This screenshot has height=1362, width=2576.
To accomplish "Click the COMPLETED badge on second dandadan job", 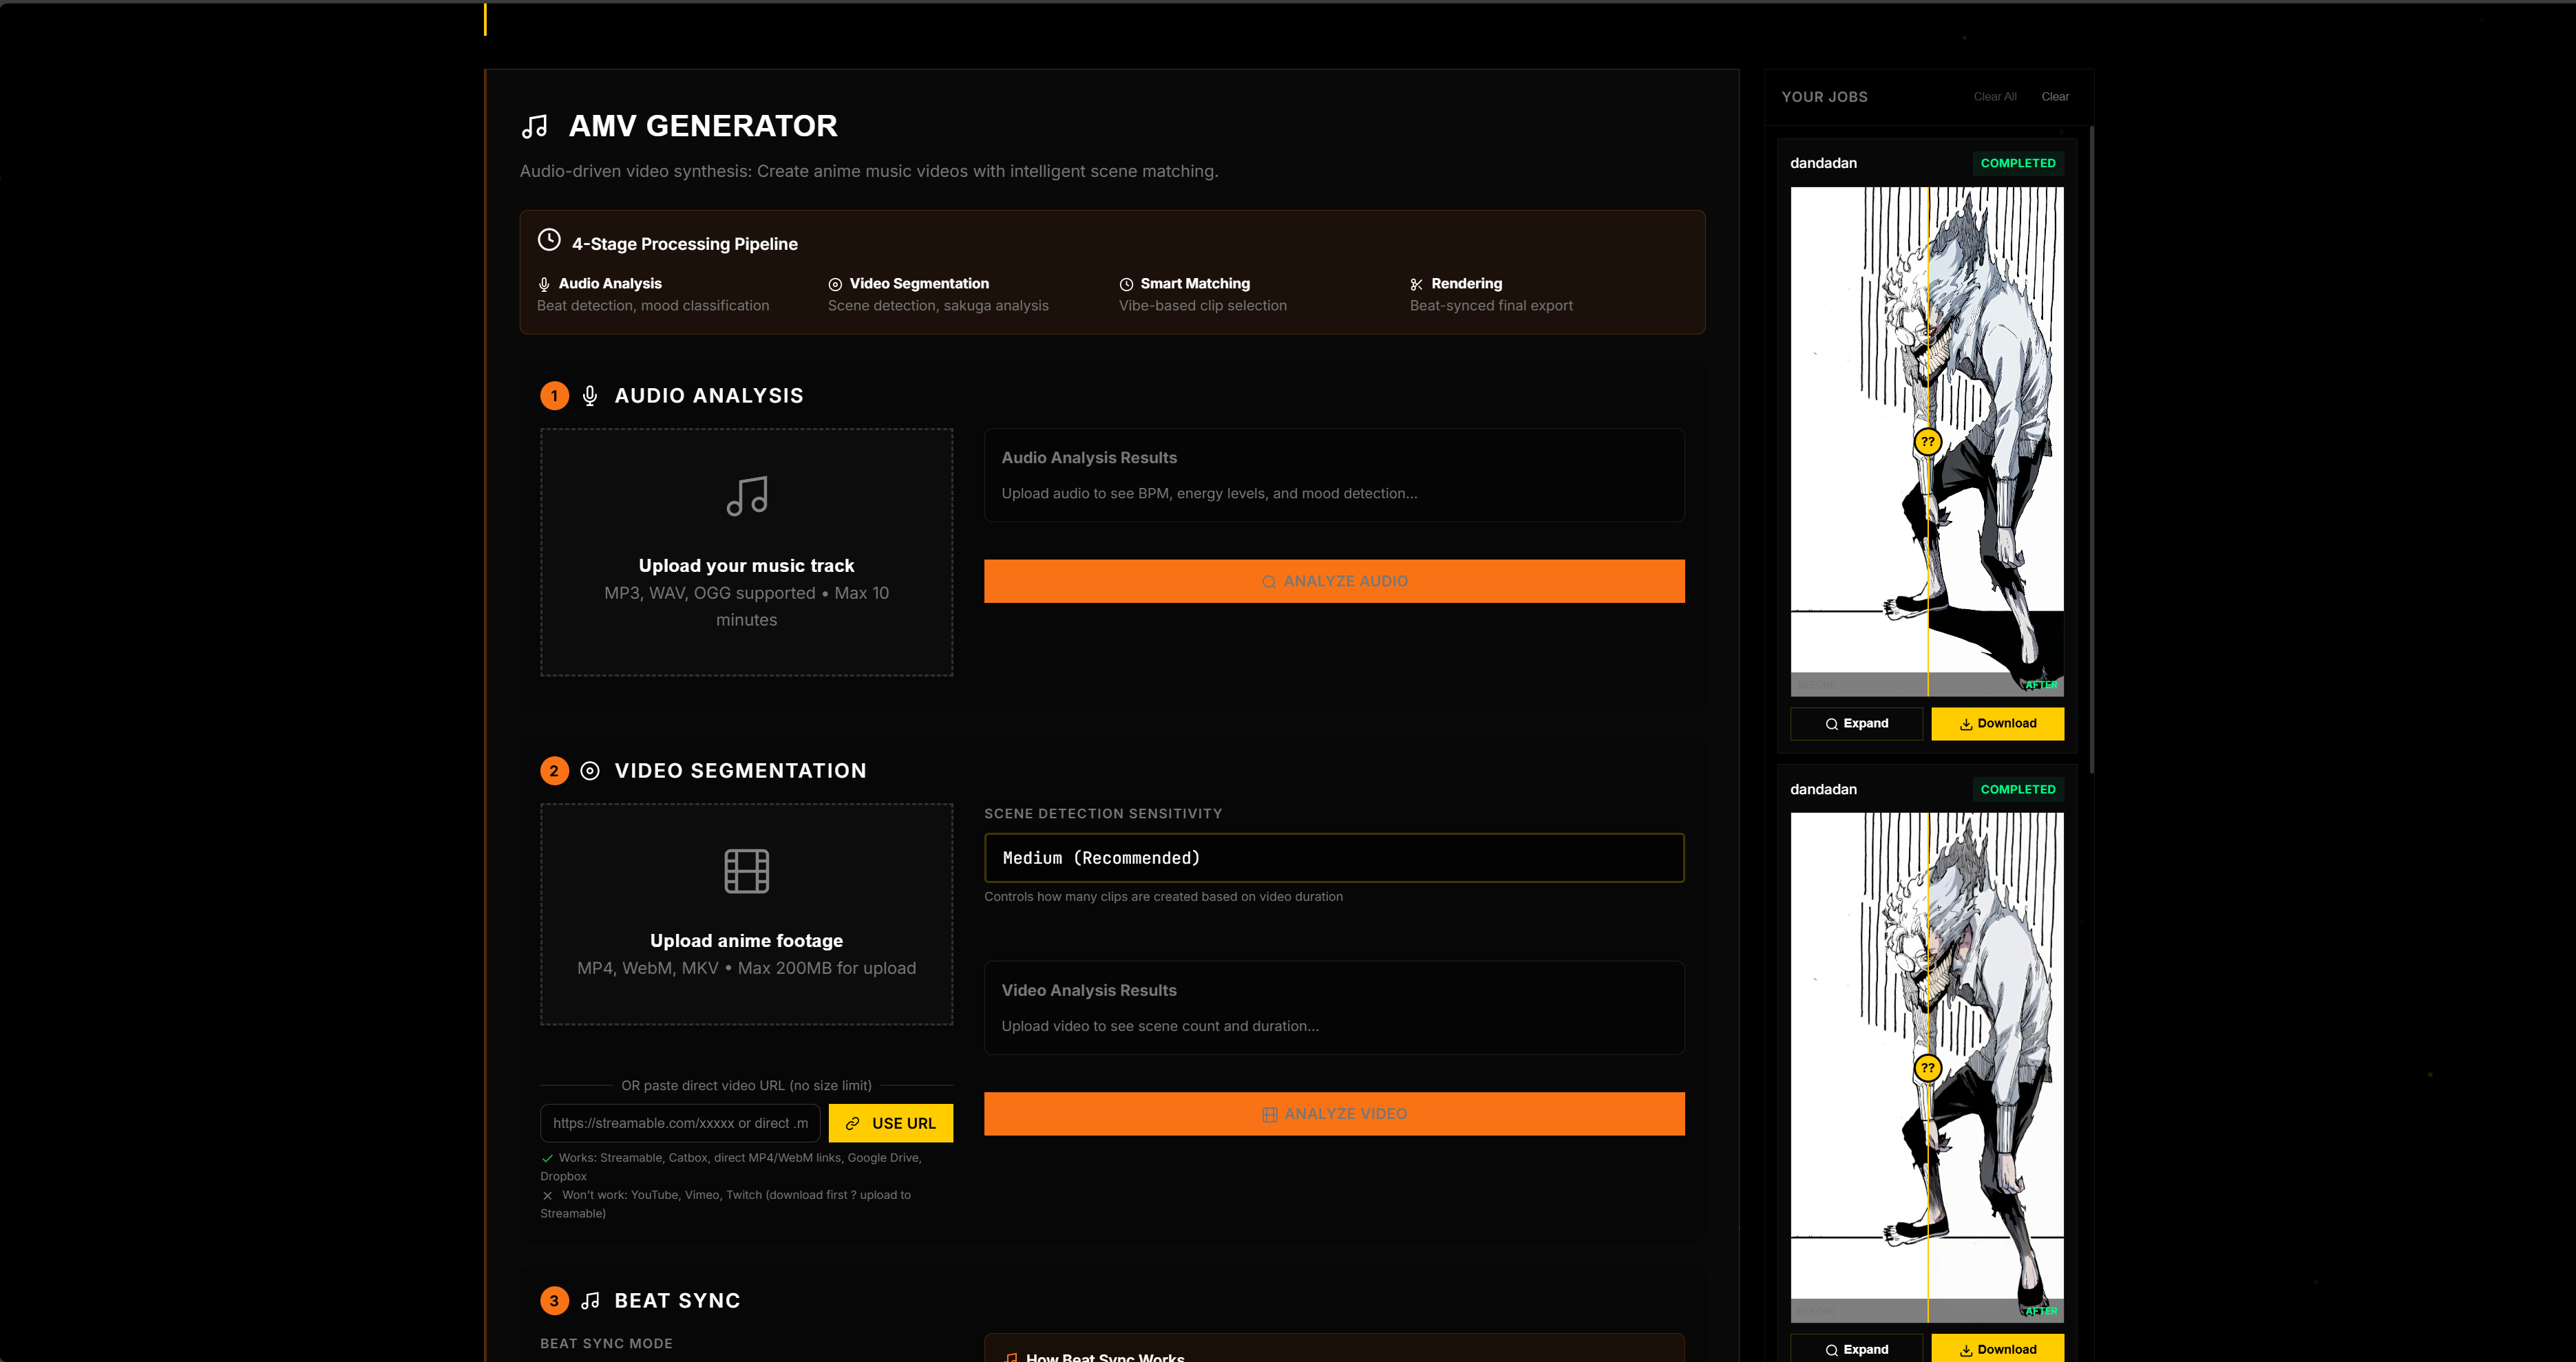I will [2018, 789].
